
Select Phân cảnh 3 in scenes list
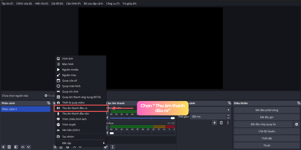click(x=26, y=109)
